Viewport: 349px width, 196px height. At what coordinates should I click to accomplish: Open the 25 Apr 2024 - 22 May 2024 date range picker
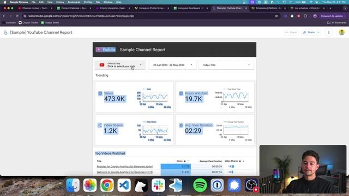pyautogui.click(x=172, y=65)
